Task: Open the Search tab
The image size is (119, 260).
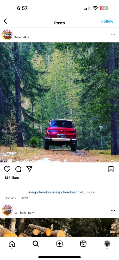Action: 36,244
